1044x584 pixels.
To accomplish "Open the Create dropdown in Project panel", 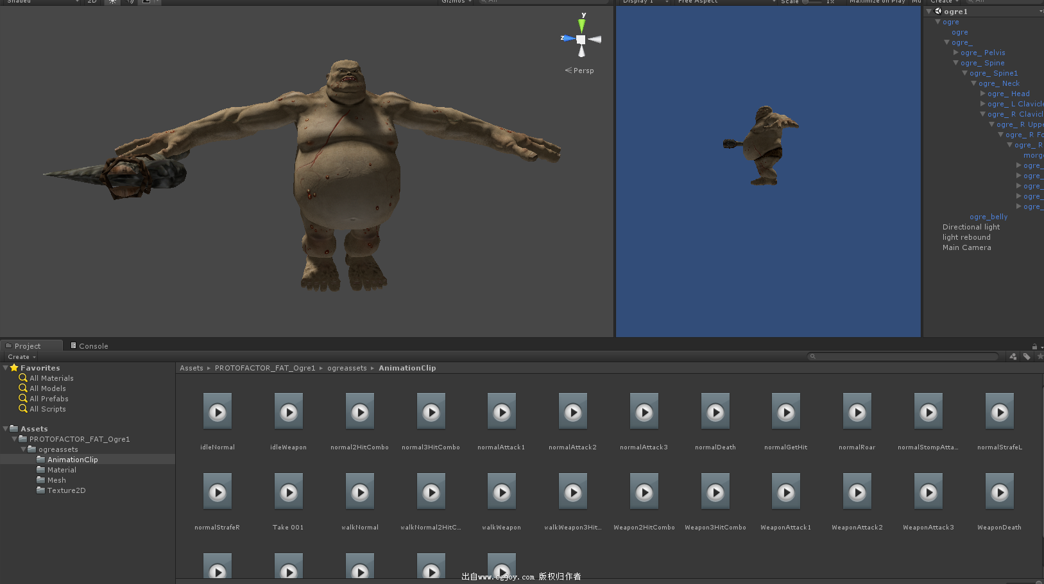I will point(21,357).
